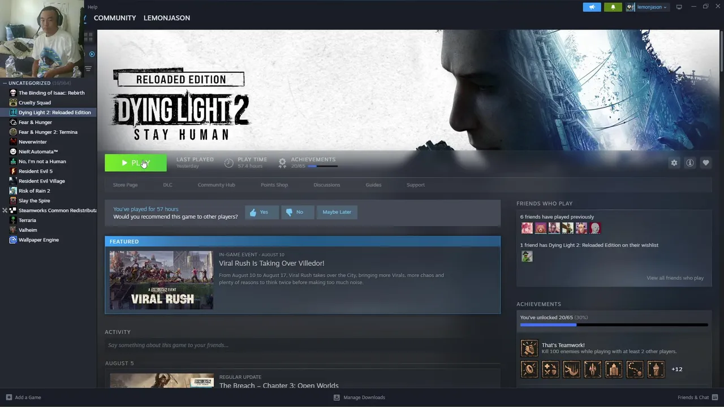Click the bear friend avatar
The height and width of the screenshot is (407, 724).
pos(540,228)
